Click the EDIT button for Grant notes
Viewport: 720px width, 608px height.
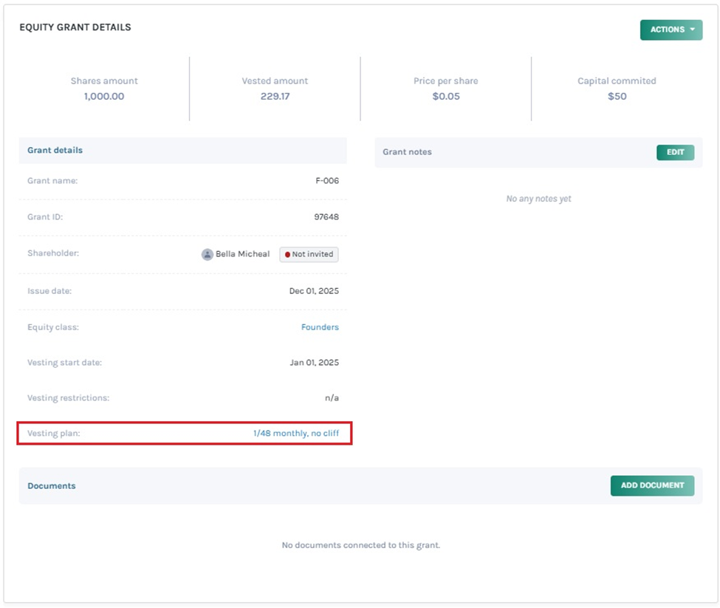click(675, 152)
